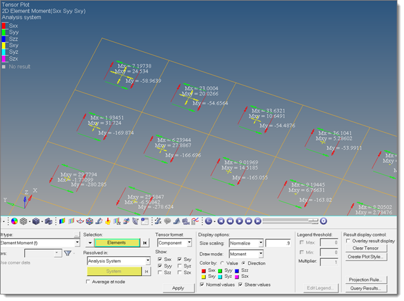Viewport: 404px width, 301px height.
Task: Expand the Draw mode Moment dropdown
Action: (x=260, y=253)
